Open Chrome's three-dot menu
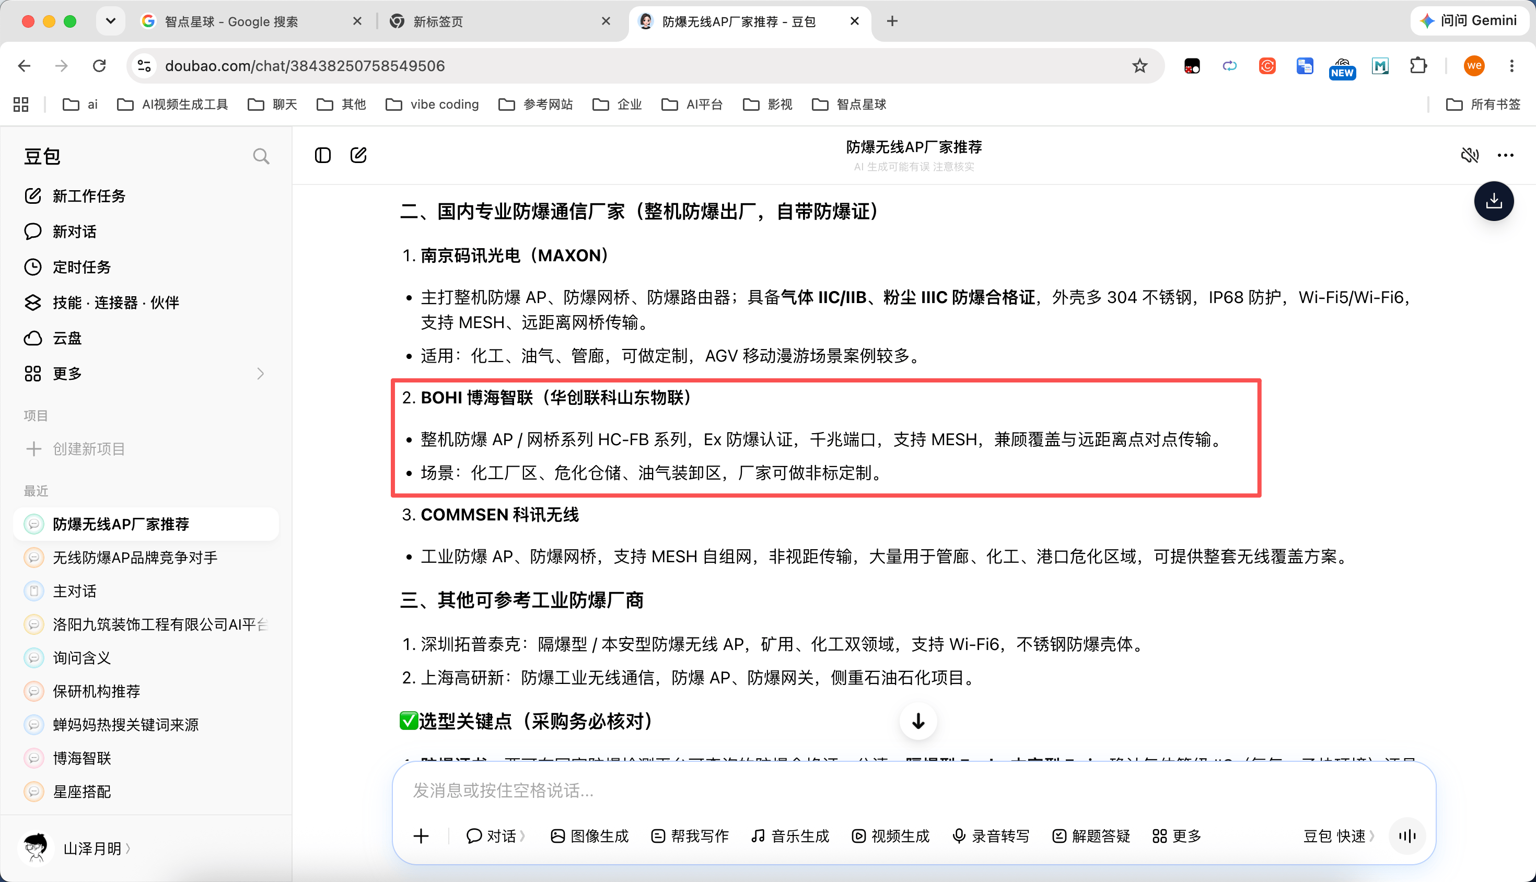The height and width of the screenshot is (882, 1536). (1512, 65)
